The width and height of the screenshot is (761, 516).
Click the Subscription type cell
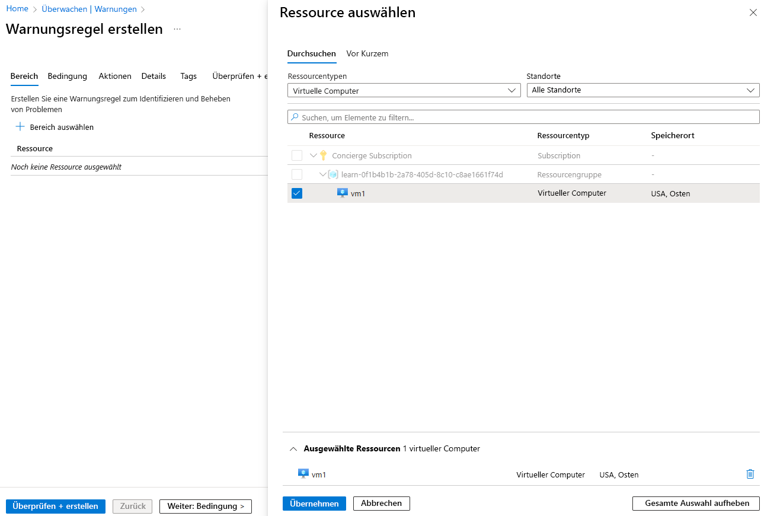coord(559,155)
